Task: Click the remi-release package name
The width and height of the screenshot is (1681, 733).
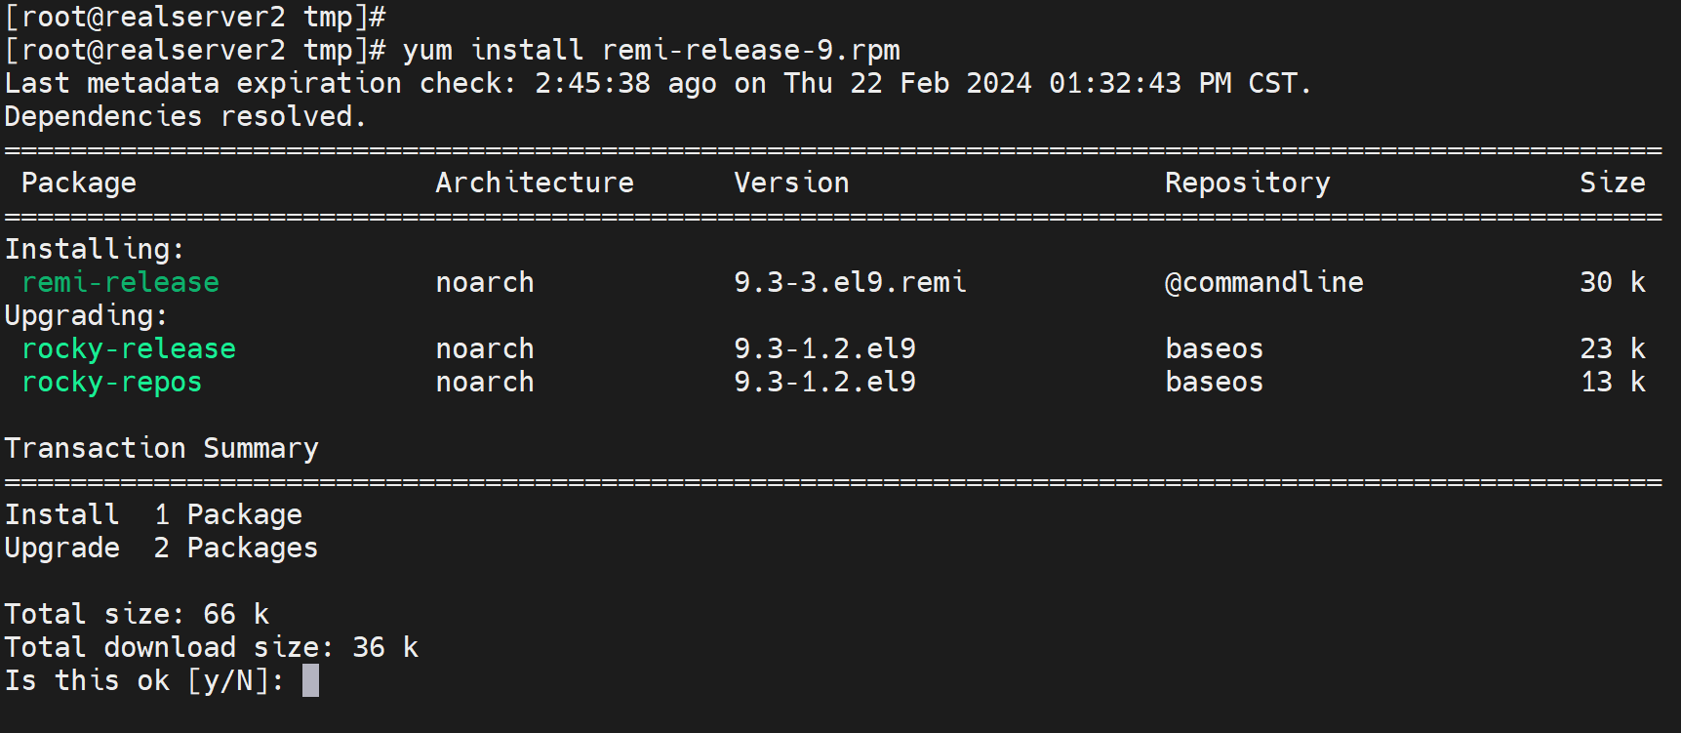Action: (x=120, y=282)
